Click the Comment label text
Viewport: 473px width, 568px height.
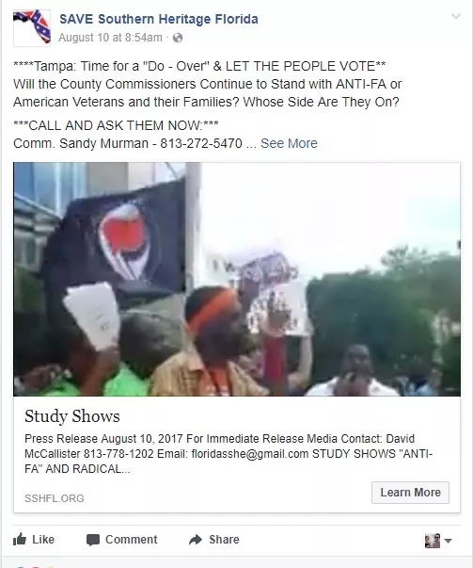132,540
